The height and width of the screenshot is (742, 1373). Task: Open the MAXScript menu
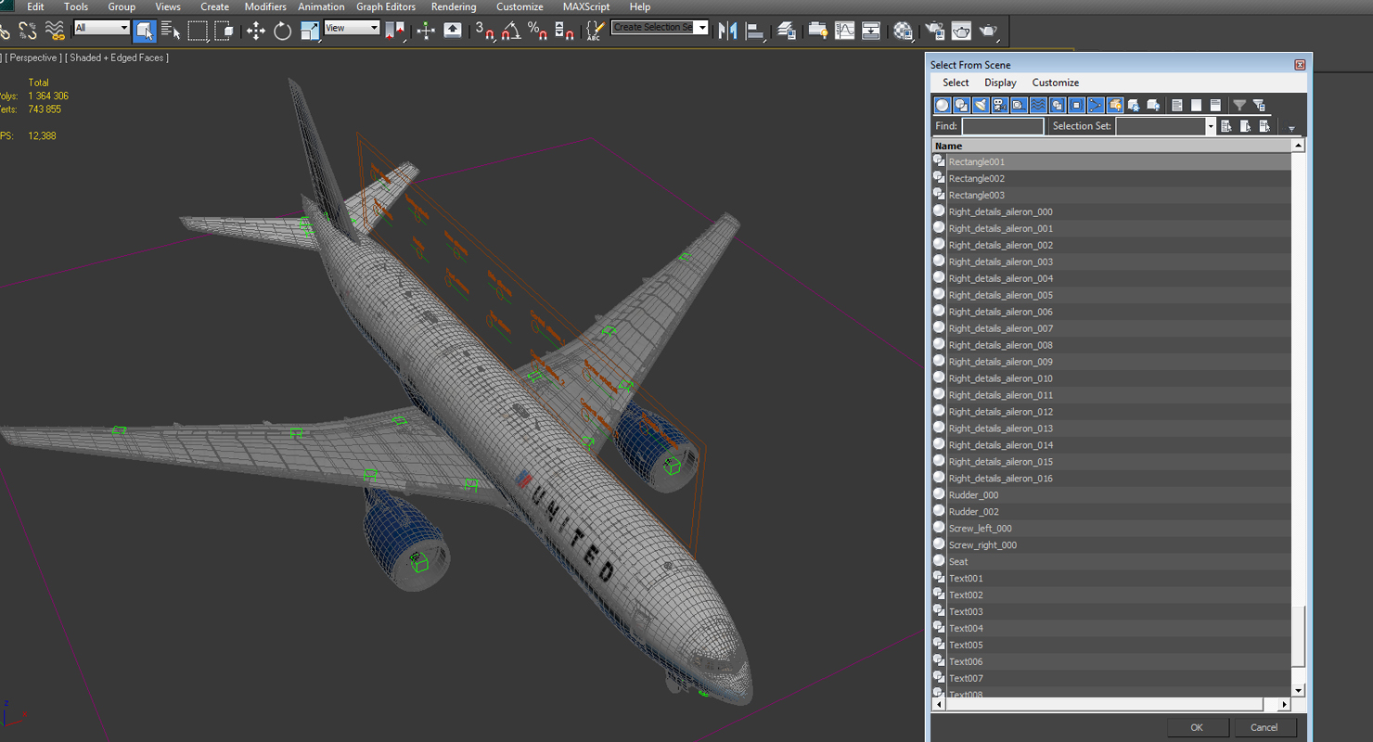point(586,6)
